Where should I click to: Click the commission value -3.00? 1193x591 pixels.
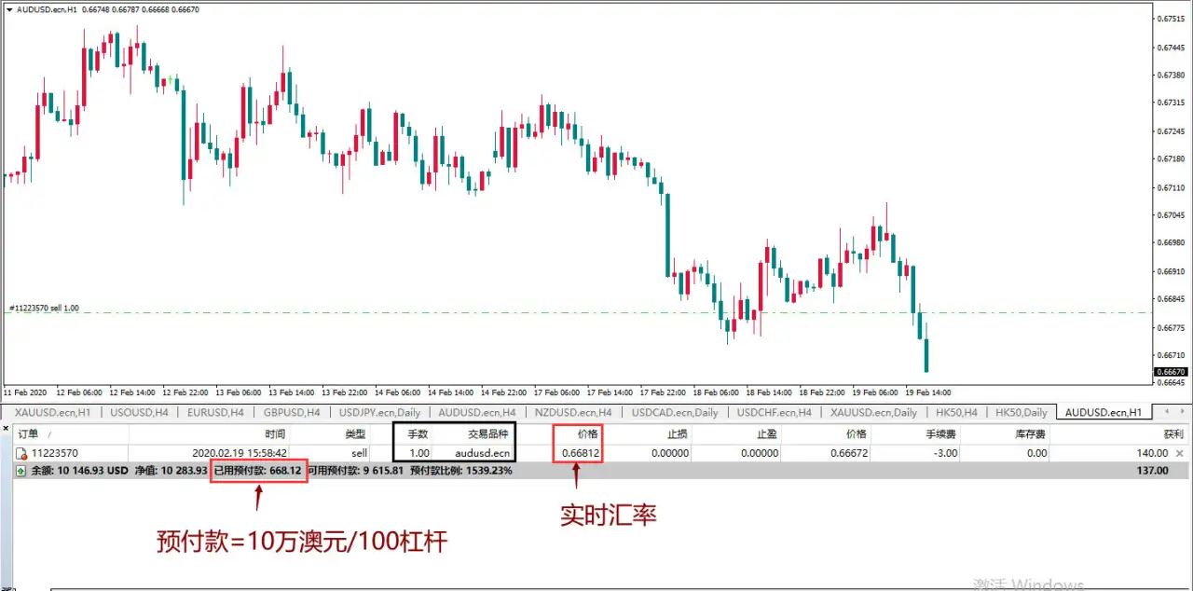pos(944,453)
